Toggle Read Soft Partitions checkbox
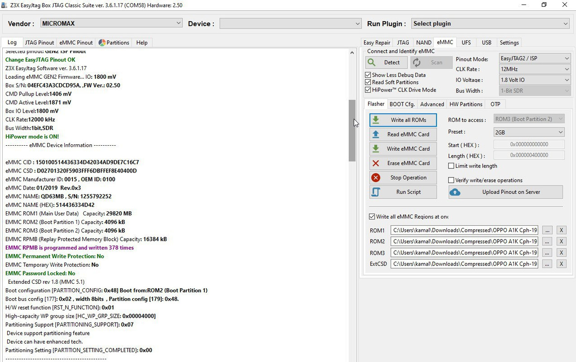The image size is (576, 362). point(368,82)
